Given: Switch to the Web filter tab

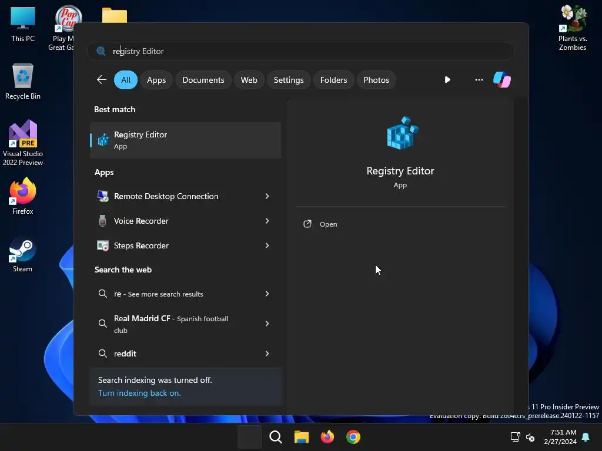Looking at the screenshot, I should pos(249,80).
